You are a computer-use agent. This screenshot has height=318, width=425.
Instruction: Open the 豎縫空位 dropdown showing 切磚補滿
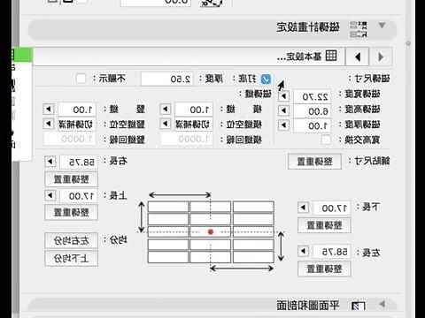tap(77, 125)
